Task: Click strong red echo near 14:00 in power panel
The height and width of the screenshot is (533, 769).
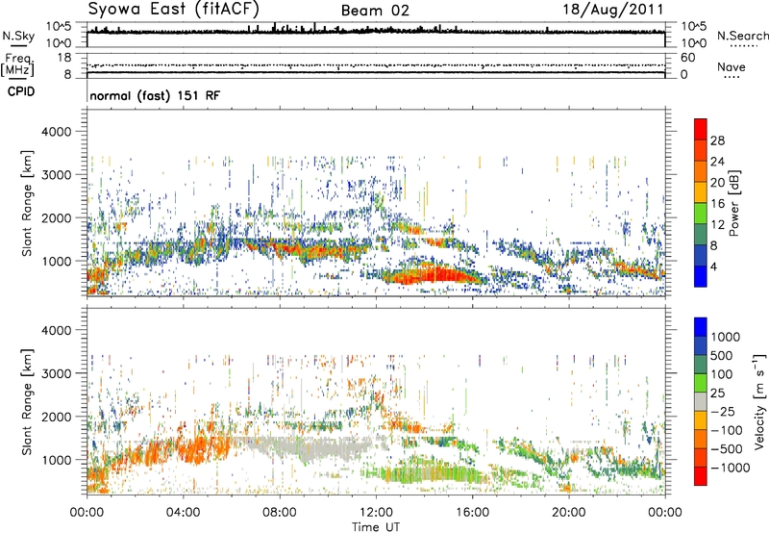Action: tap(432, 275)
